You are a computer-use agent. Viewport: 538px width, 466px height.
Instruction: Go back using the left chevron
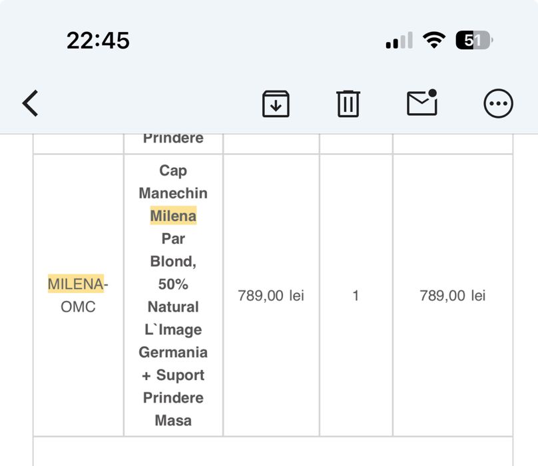click(31, 104)
